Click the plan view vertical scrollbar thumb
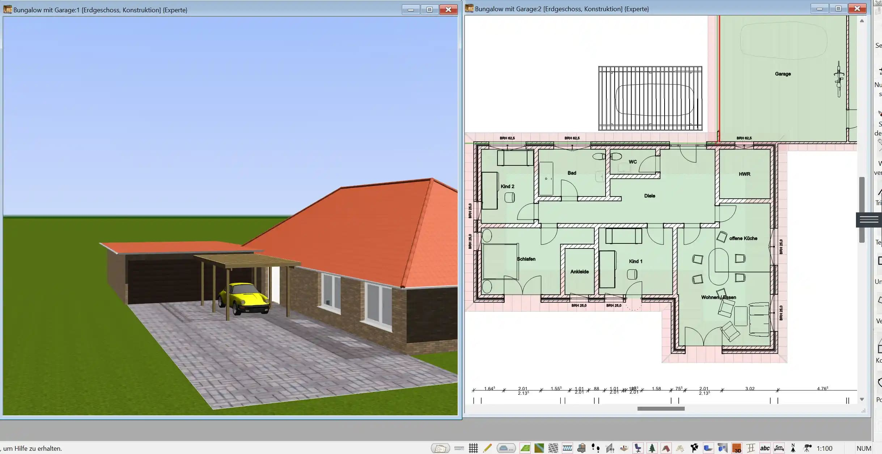 coord(862,209)
